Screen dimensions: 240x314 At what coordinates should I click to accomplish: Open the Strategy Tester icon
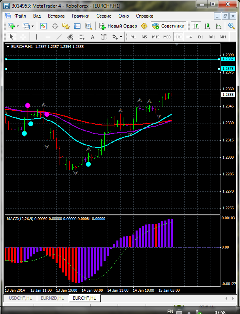pos(88,26)
